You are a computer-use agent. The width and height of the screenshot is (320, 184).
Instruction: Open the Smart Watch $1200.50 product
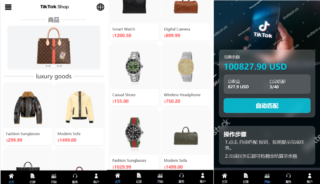pyautogui.click(x=134, y=20)
